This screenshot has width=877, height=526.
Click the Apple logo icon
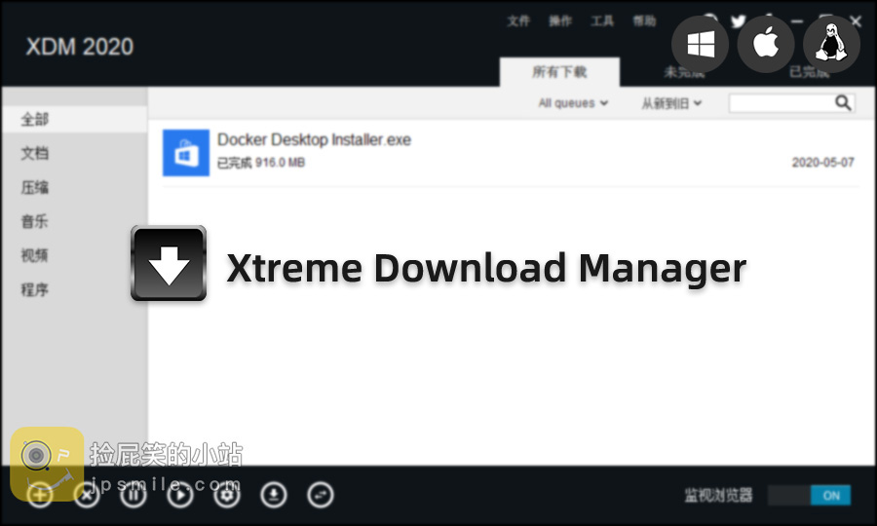766,44
